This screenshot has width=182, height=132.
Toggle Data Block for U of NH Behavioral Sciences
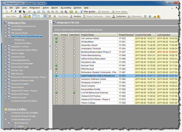point(74,93)
